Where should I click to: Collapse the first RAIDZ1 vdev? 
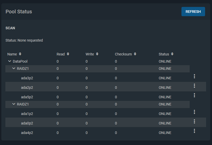pos(14,69)
